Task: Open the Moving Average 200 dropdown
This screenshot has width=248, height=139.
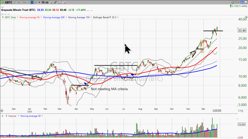Action: point(66,17)
